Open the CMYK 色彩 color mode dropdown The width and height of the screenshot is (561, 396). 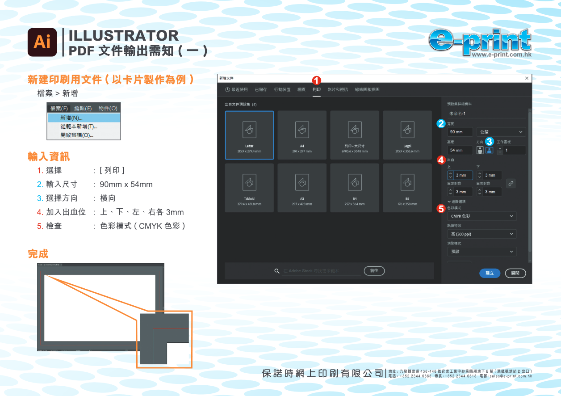pos(481,216)
